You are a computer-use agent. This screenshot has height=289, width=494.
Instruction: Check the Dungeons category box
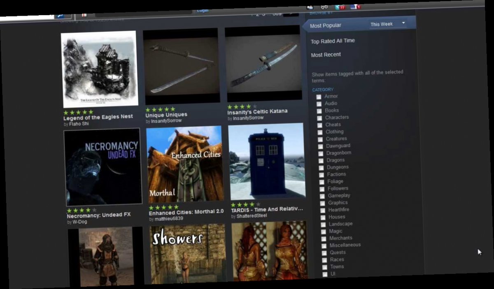click(322, 168)
